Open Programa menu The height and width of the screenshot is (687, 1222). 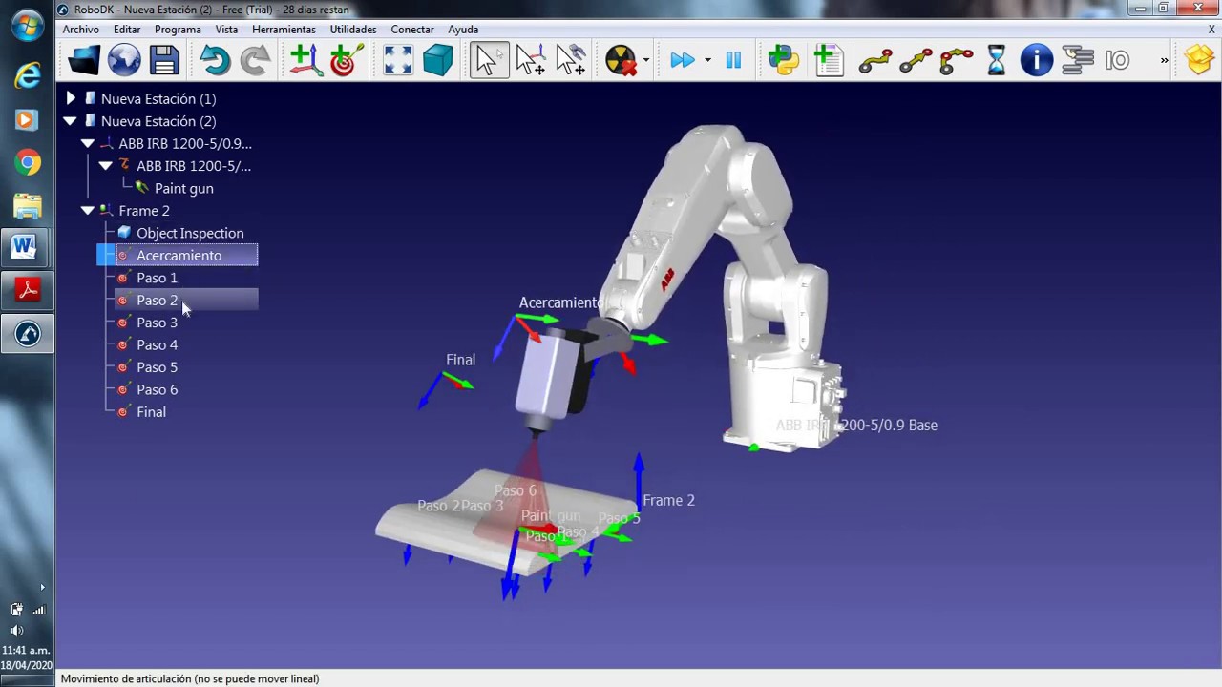pos(178,30)
